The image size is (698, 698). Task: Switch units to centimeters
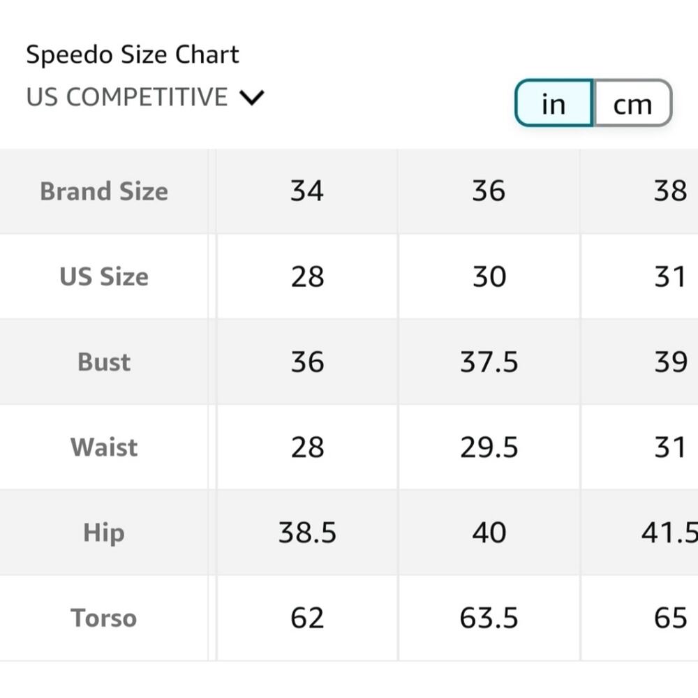coord(632,104)
